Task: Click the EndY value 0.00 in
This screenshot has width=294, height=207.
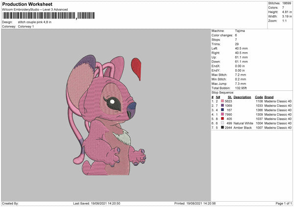Action: tap(240, 70)
